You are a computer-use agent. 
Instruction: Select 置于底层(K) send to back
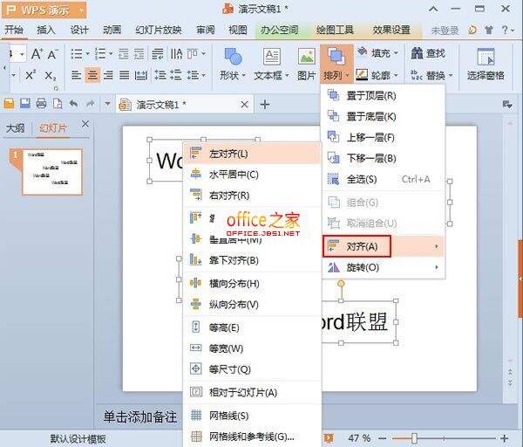tap(384, 117)
